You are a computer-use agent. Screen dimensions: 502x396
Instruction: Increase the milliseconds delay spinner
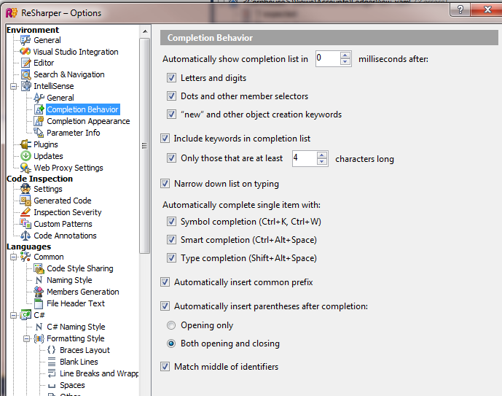345,55
